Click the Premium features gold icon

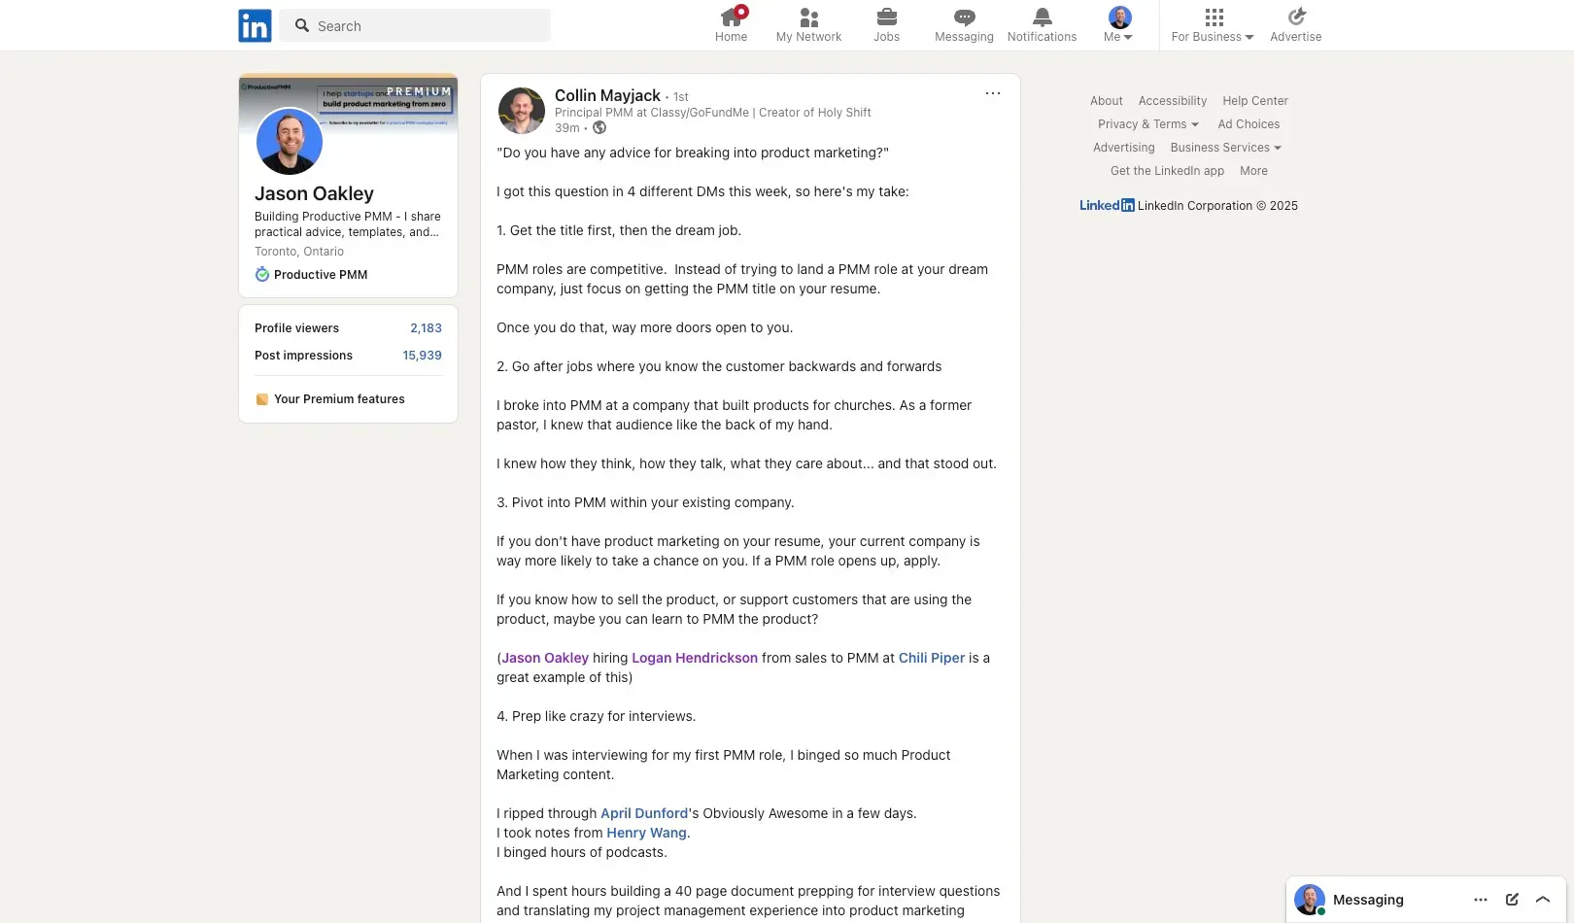pyautogui.click(x=262, y=399)
